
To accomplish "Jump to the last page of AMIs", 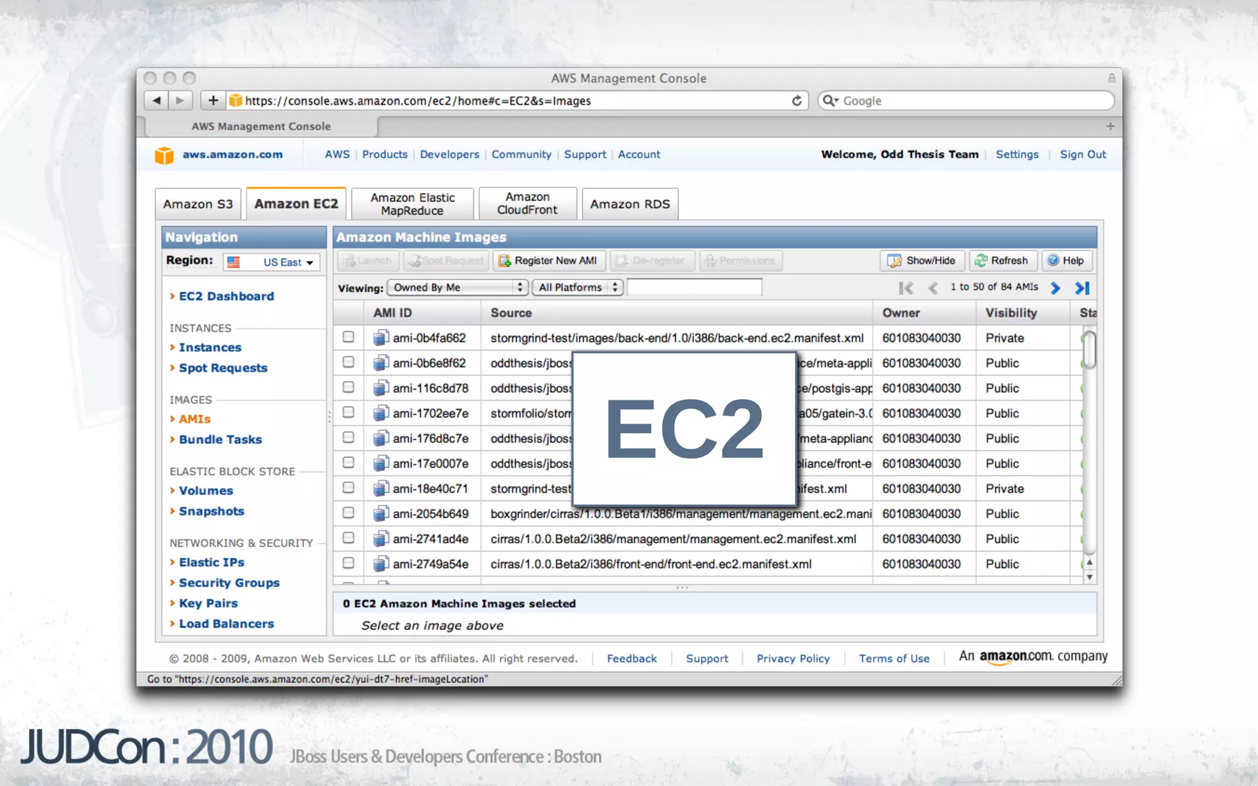I will coord(1082,288).
